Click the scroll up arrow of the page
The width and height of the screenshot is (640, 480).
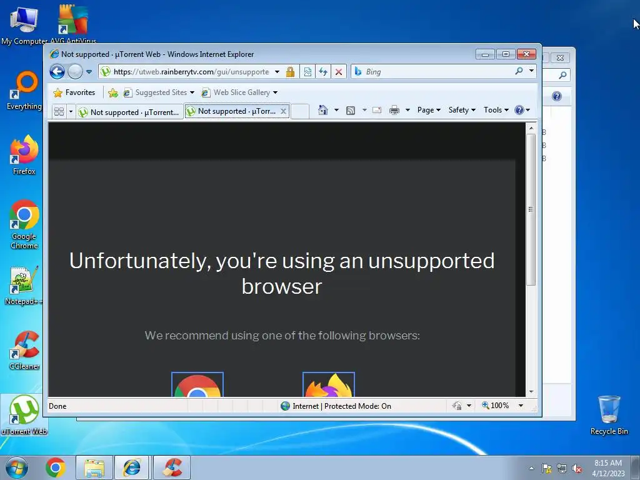pos(531,128)
